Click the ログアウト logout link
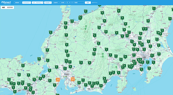Screen dimensions: 173x95 click(95, 3)
